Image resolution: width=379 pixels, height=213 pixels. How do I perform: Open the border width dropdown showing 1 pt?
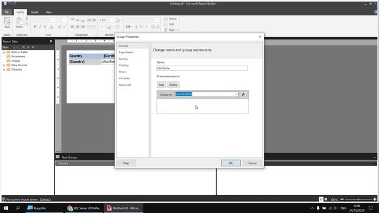[x=113, y=20]
